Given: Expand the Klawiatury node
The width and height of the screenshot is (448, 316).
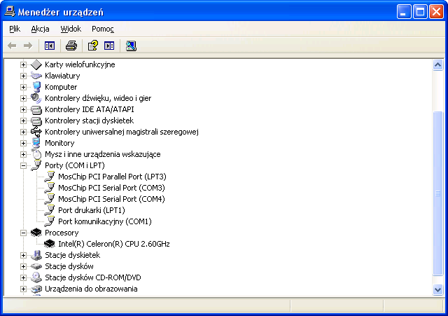Looking at the screenshot, I should coord(23,76).
